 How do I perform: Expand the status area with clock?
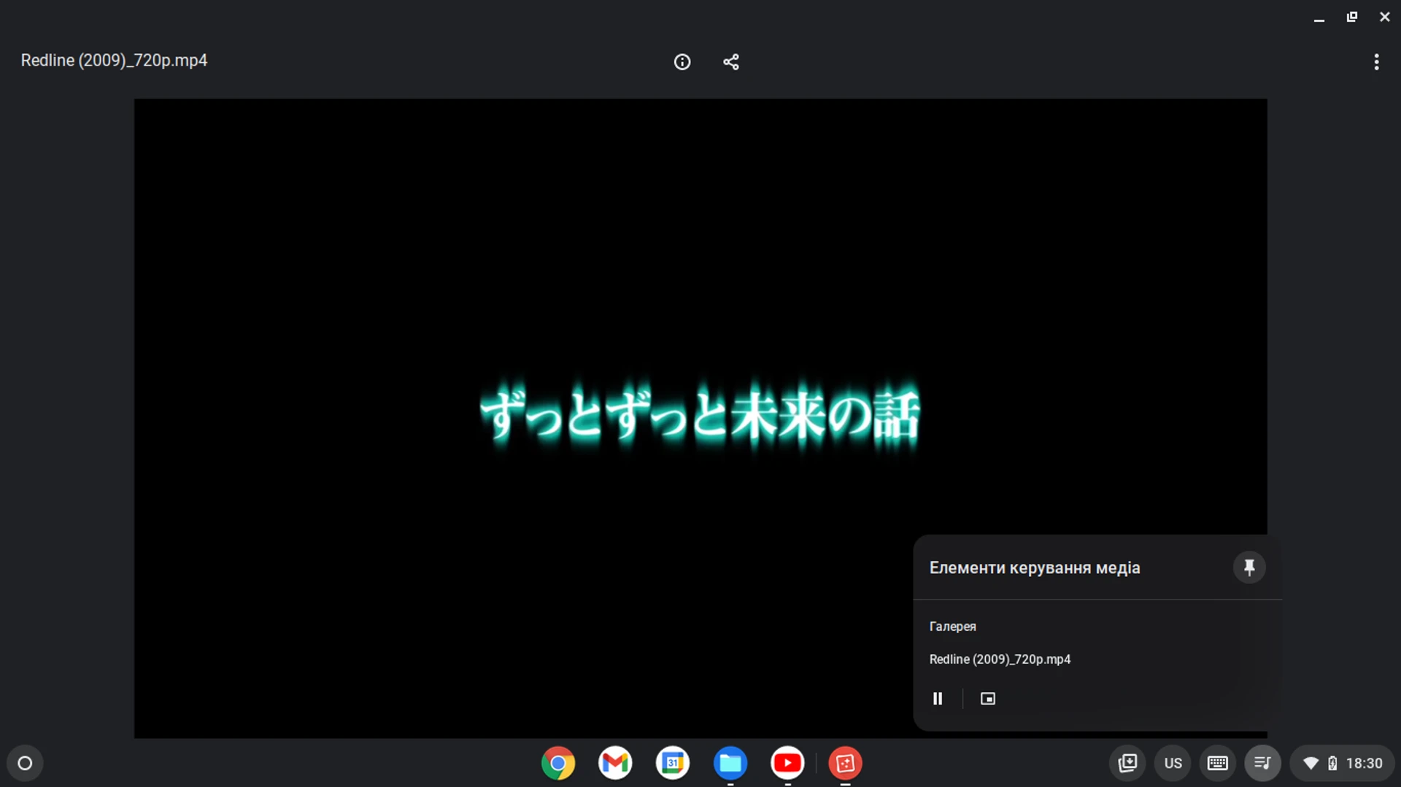pos(1345,763)
